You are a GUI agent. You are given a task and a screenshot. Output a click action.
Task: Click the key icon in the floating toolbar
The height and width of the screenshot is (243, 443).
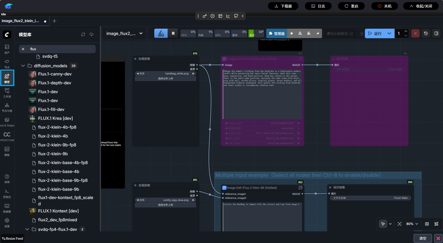(205, 16)
